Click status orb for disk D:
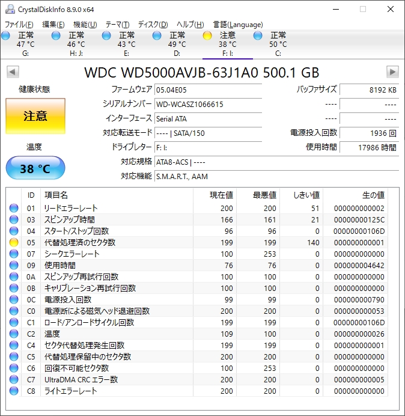The width and height of the screenshot is (405, 416). click(x=157, y=35)
